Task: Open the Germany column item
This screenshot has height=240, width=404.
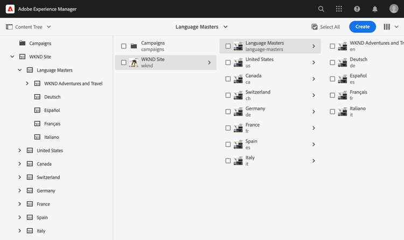Action: 255,111
